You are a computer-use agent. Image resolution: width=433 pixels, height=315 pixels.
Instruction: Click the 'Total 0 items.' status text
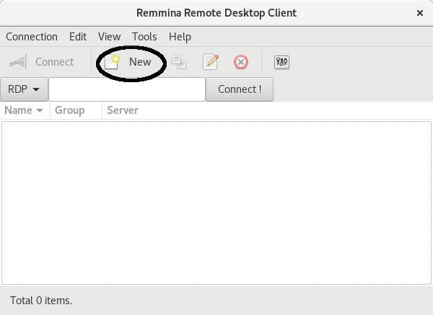click(x=41, y=301)
